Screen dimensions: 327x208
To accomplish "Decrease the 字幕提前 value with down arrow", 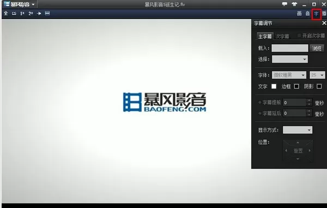I will [x=309, y=104].
